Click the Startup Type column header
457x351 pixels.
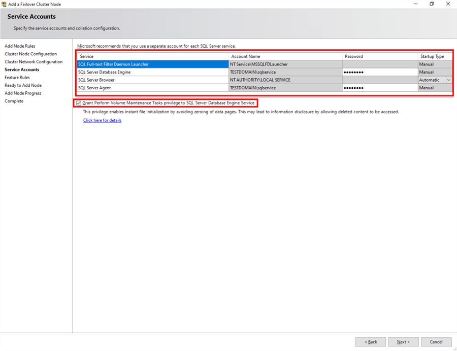[x=435, y=56]
